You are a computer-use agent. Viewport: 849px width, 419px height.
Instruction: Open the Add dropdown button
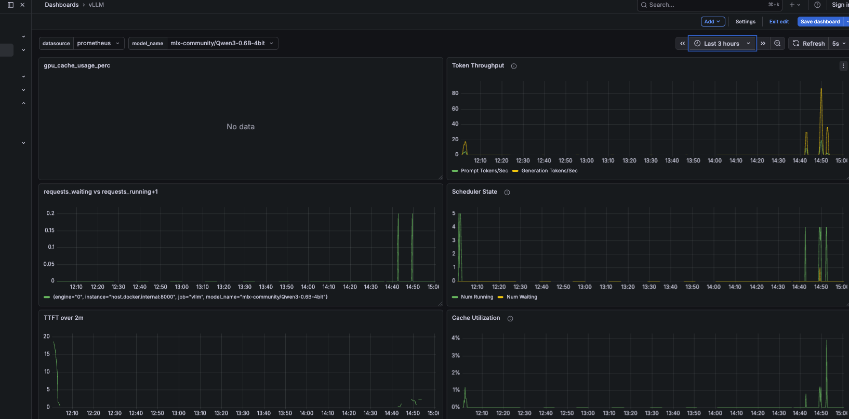point(712,21)
